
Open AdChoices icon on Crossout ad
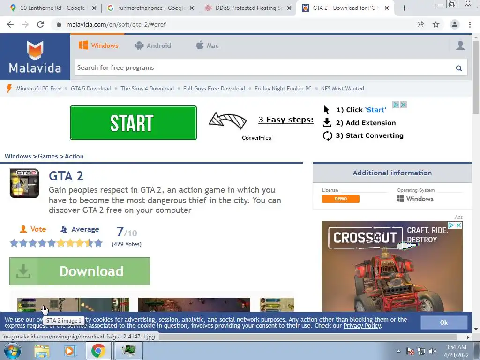tap(451, 225)
